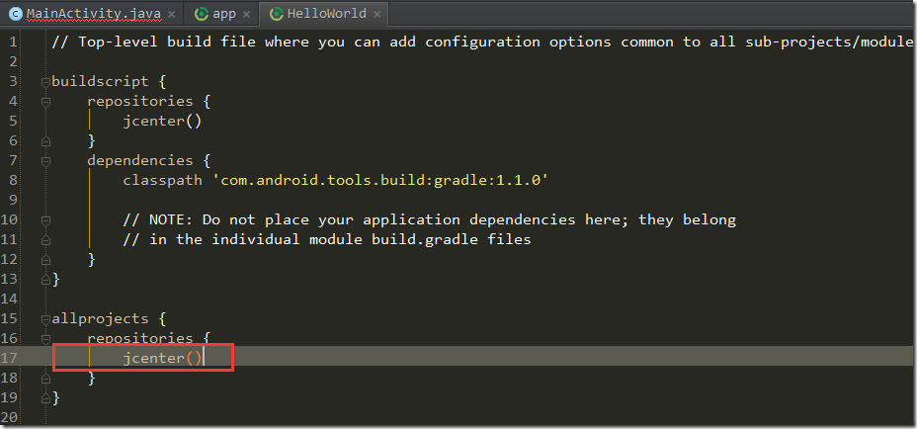Collapse the dependencies block on line 7
Screen dimensions: 917x429
(45, 161)
